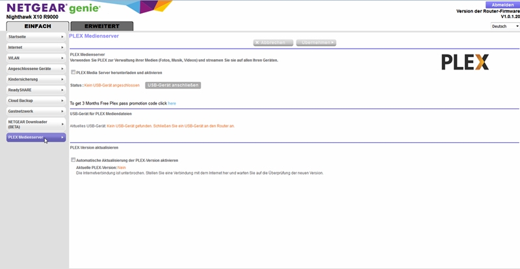
Task: Click the Übernehmen apply button
Action: [316, 43]
